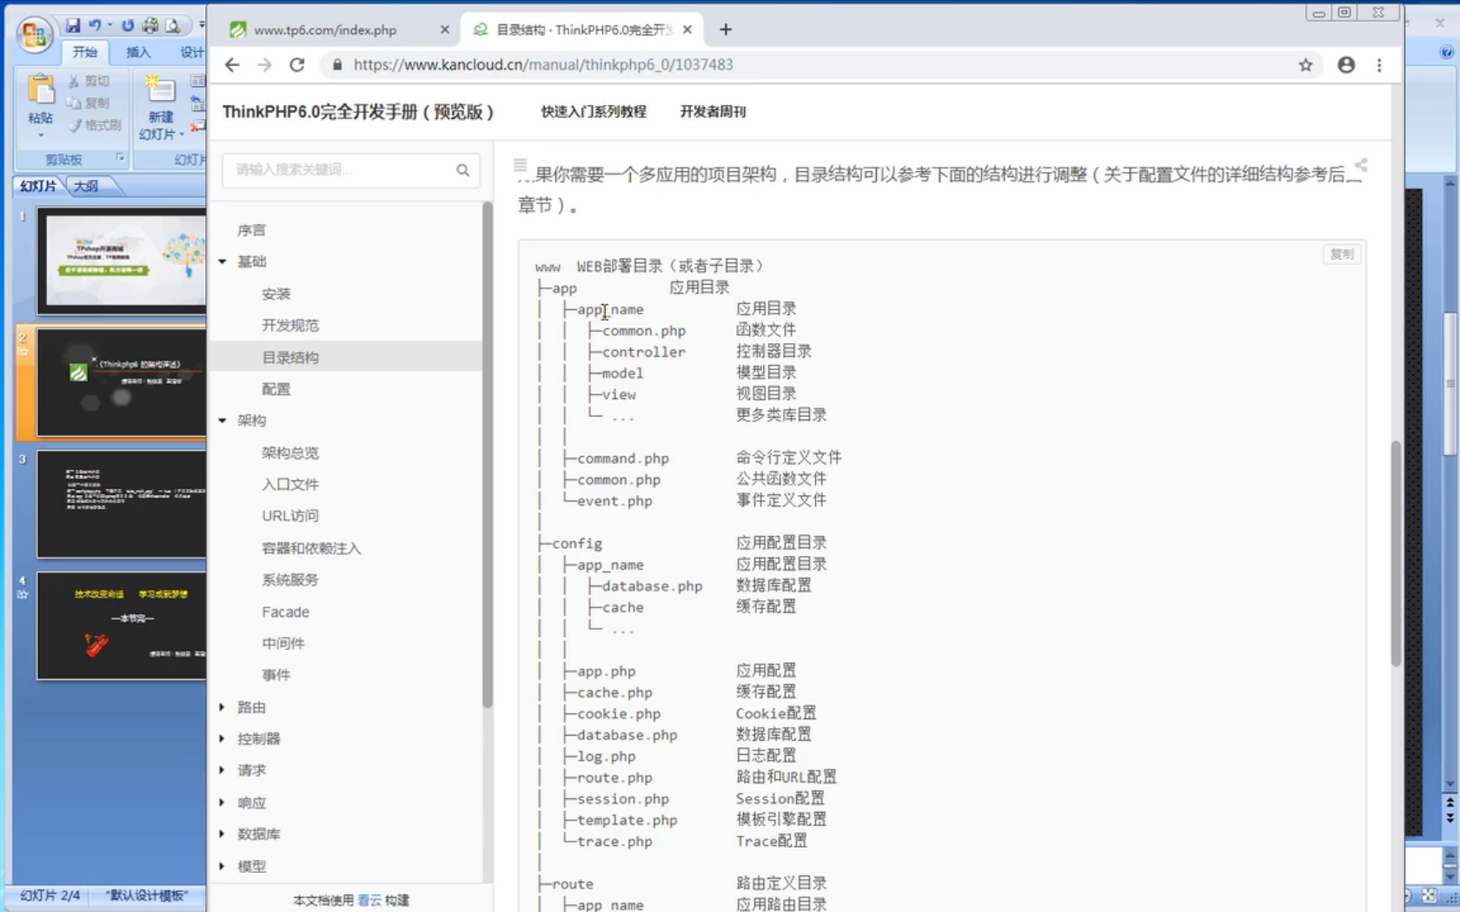Click the Format Painter (格式刷) button
This screenshot has height=912, width=1460.
pos(95,125)
